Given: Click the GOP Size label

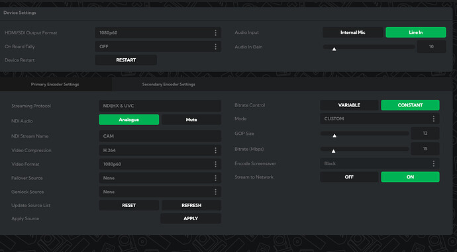Looking at the screenshot, I should click(x=244, y=134).
